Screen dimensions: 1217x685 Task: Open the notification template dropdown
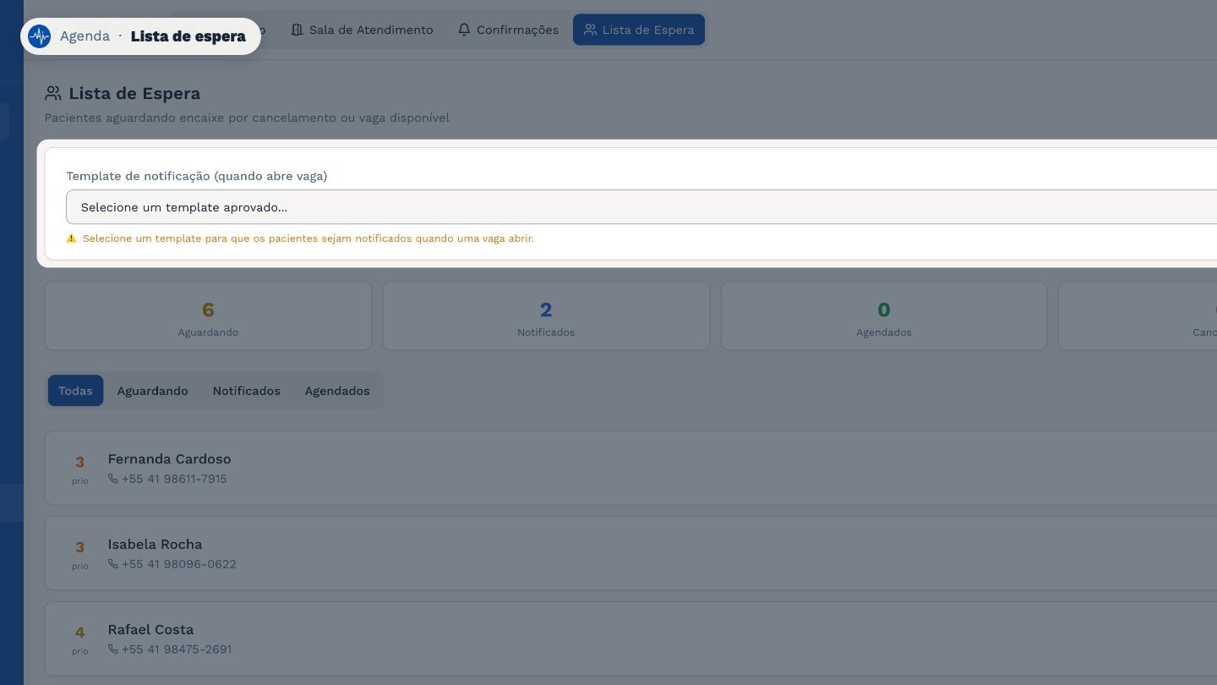[x=642, y=207]
